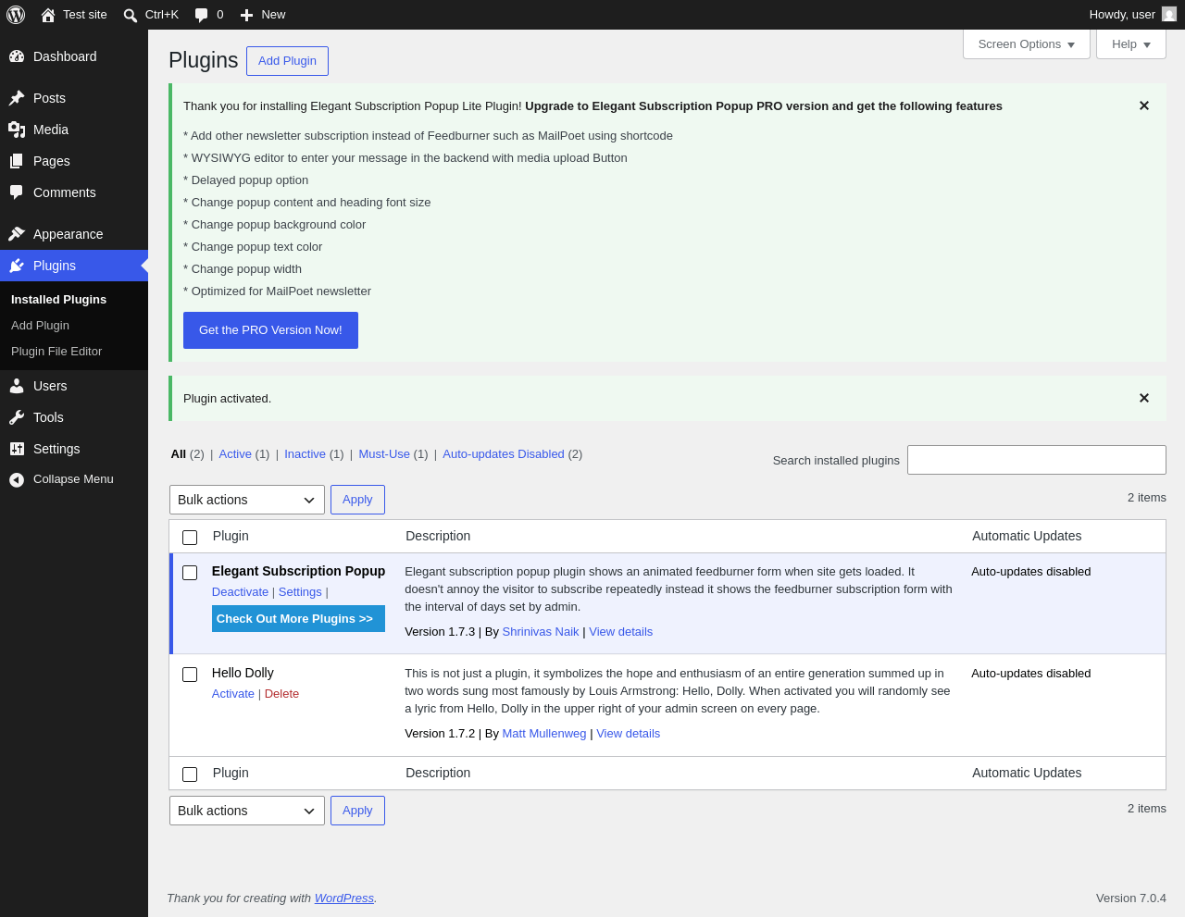Open the Test site home icon
Viewport: 1185px width, 917px height.
click(48, 15)
